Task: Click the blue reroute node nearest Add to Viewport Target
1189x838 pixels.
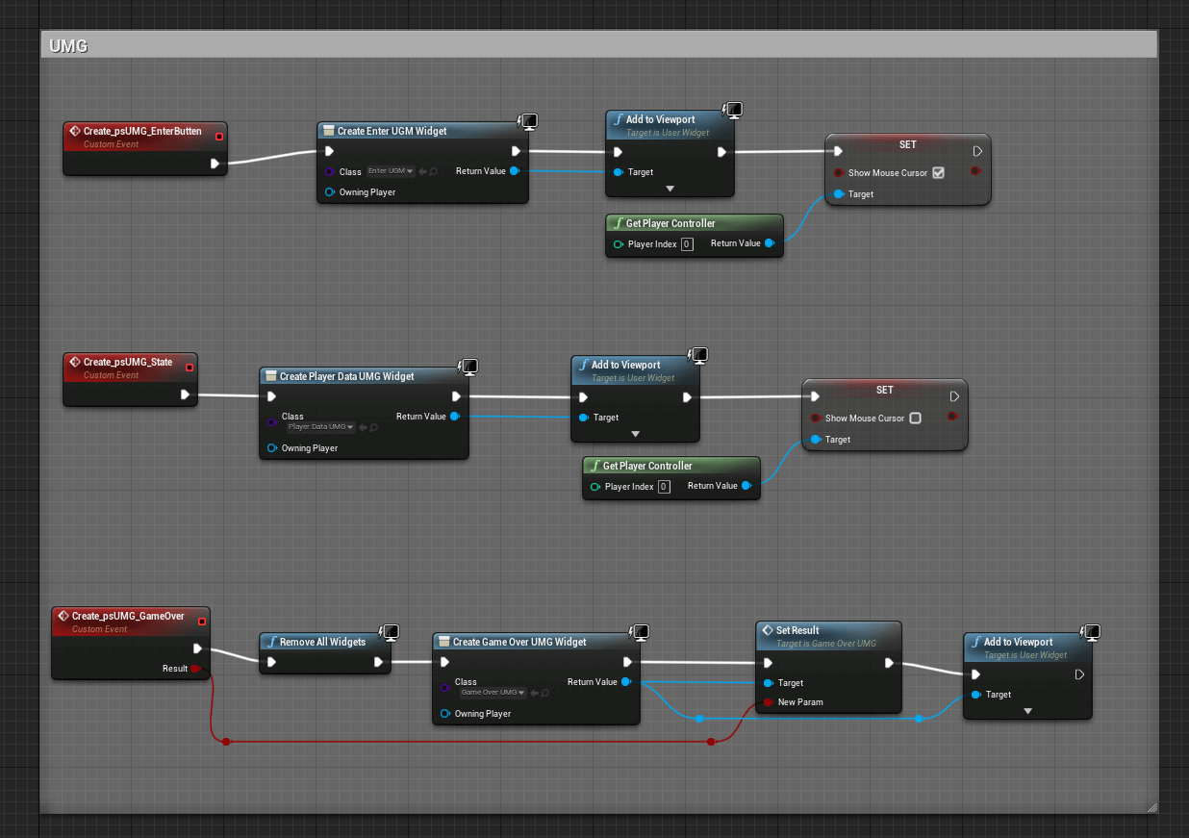Action: [919, 719]
